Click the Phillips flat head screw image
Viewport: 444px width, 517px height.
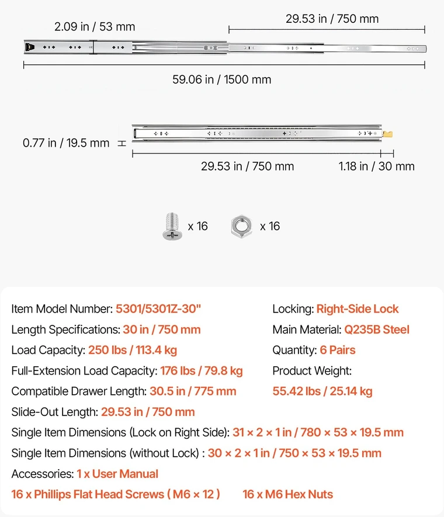[x=172, y=226]
